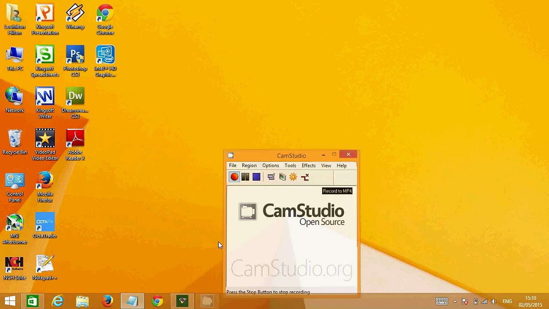This screenshot has width=549, height=309.
Task: Open the network signal tray icon
Action: (485, 301)
